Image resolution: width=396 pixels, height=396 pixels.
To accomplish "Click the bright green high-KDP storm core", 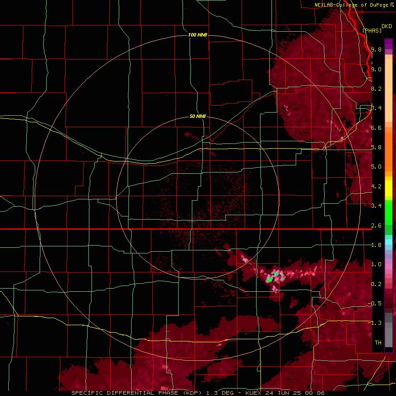I will click(x=270, y=279).
